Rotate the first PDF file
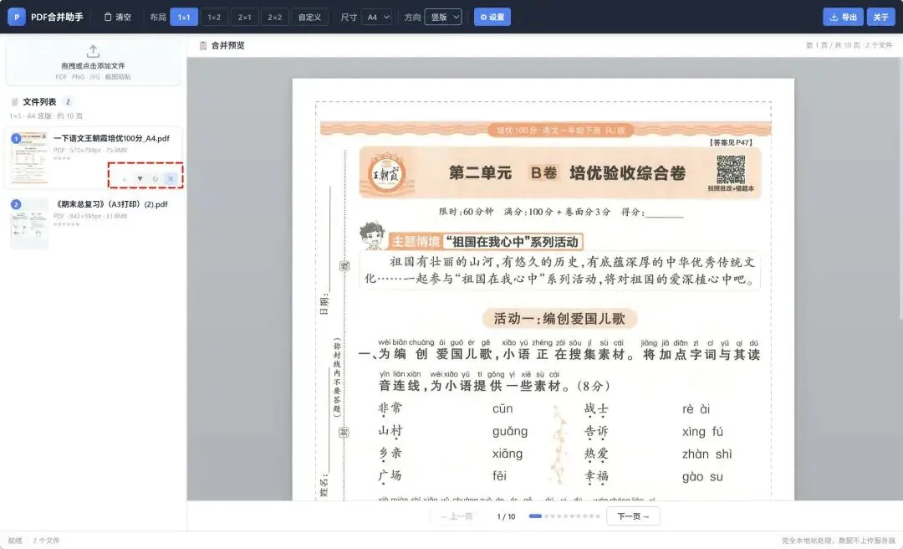Image resolution: width=903 pixels, height=549 pixels. coord(156,179)
